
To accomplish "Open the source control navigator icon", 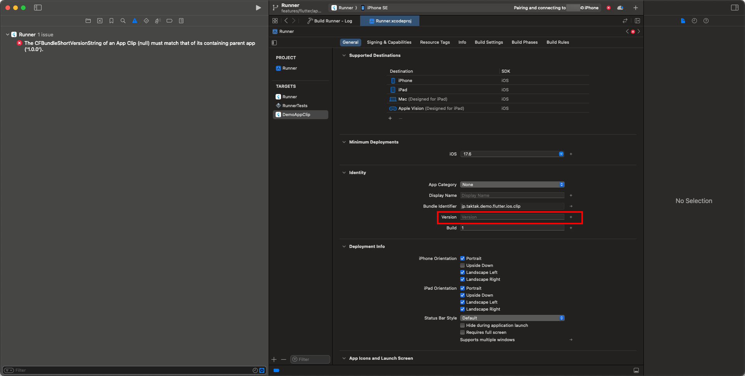I will pyautogui.click(x=100, y=21).
